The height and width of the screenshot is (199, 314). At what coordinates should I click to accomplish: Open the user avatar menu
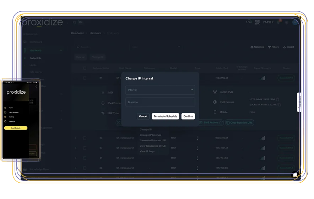click(295, 22)
